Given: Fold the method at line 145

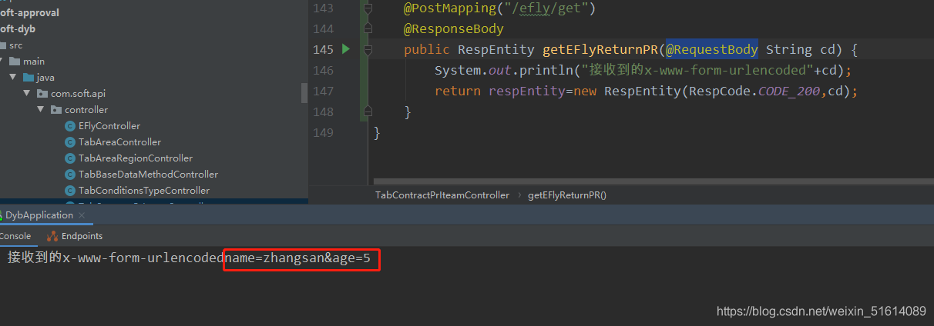Looking at the screenshot, I should click(368, 49).
